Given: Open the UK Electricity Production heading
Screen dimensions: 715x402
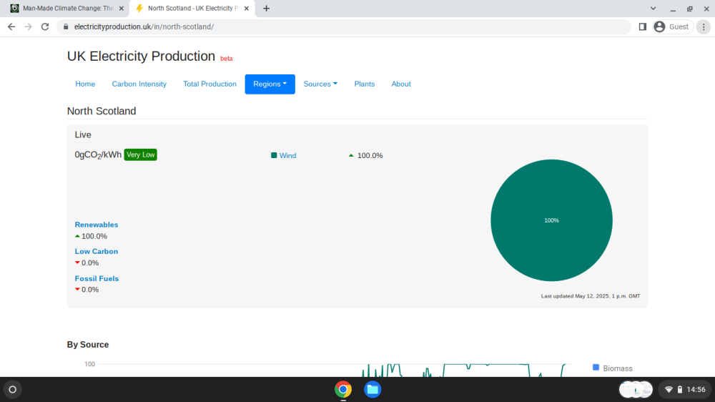Looking at the screenshot, I should click(x=141, y=56).
